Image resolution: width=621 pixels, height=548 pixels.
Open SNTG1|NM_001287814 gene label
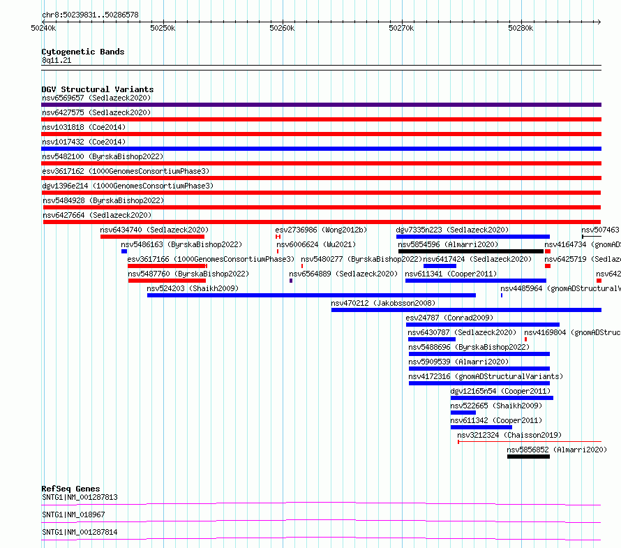[80, 532]
